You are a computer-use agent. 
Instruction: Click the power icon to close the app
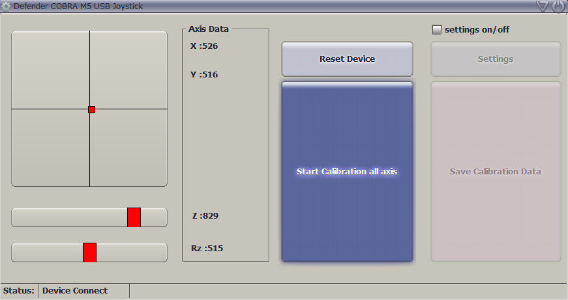coord(558,6)
